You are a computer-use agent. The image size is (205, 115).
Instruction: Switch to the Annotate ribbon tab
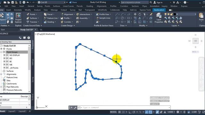coord(18,10)
